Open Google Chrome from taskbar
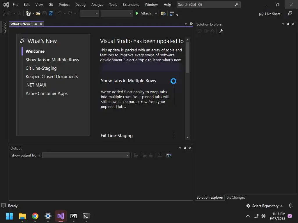 click(35, 216)
